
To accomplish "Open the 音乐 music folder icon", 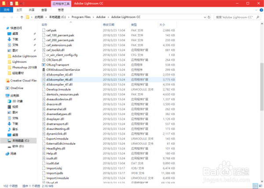I will (9, 129).
